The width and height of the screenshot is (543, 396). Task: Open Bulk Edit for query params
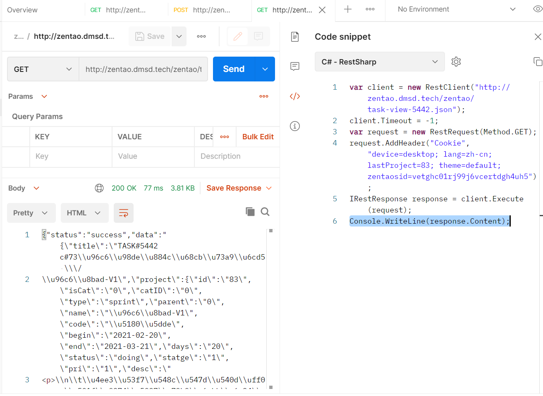click(257, 136)
